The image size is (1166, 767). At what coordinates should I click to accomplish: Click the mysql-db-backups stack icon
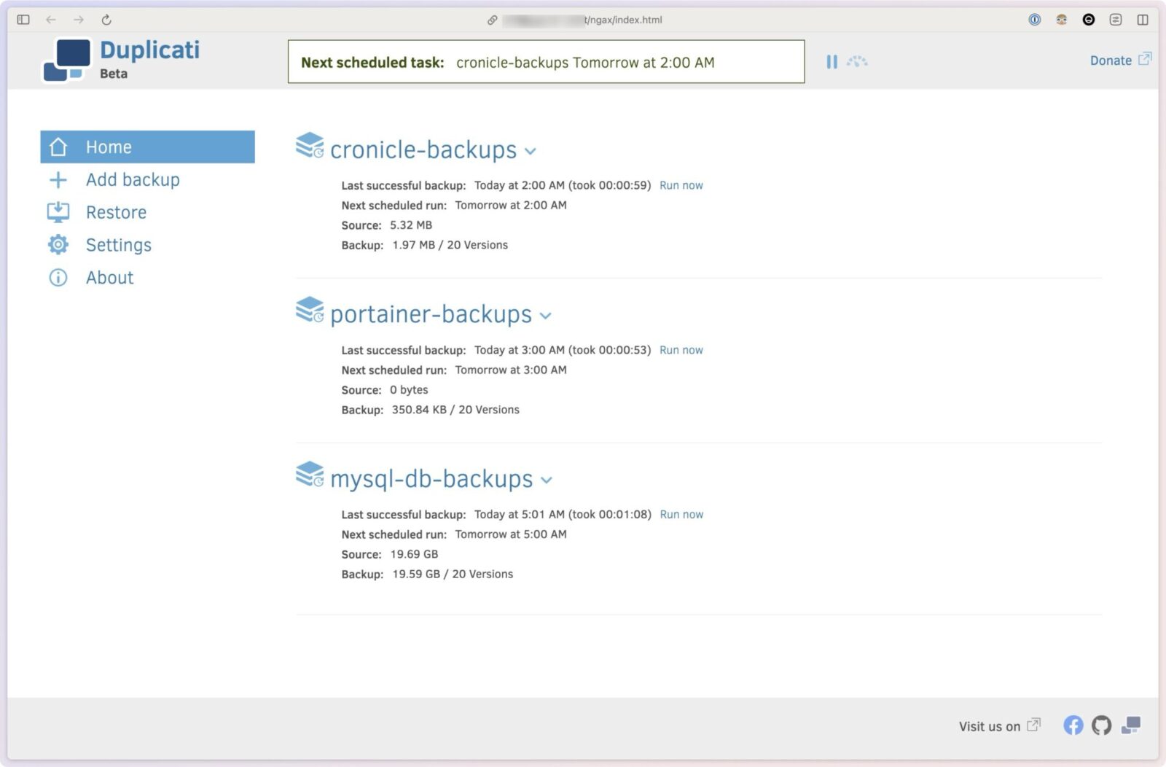(x=310, y=475)
